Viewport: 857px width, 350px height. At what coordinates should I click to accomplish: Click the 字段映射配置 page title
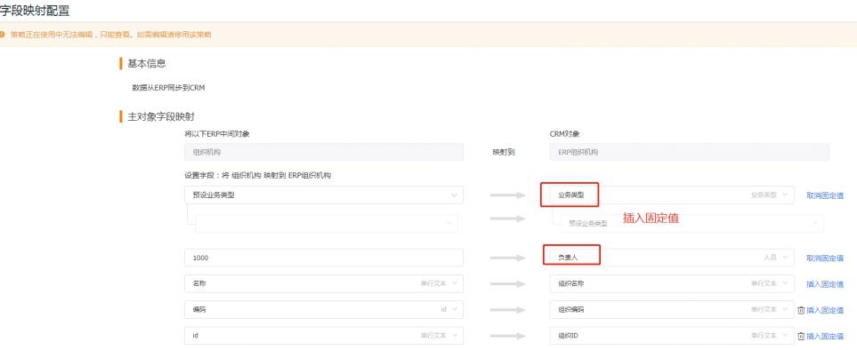35,11
